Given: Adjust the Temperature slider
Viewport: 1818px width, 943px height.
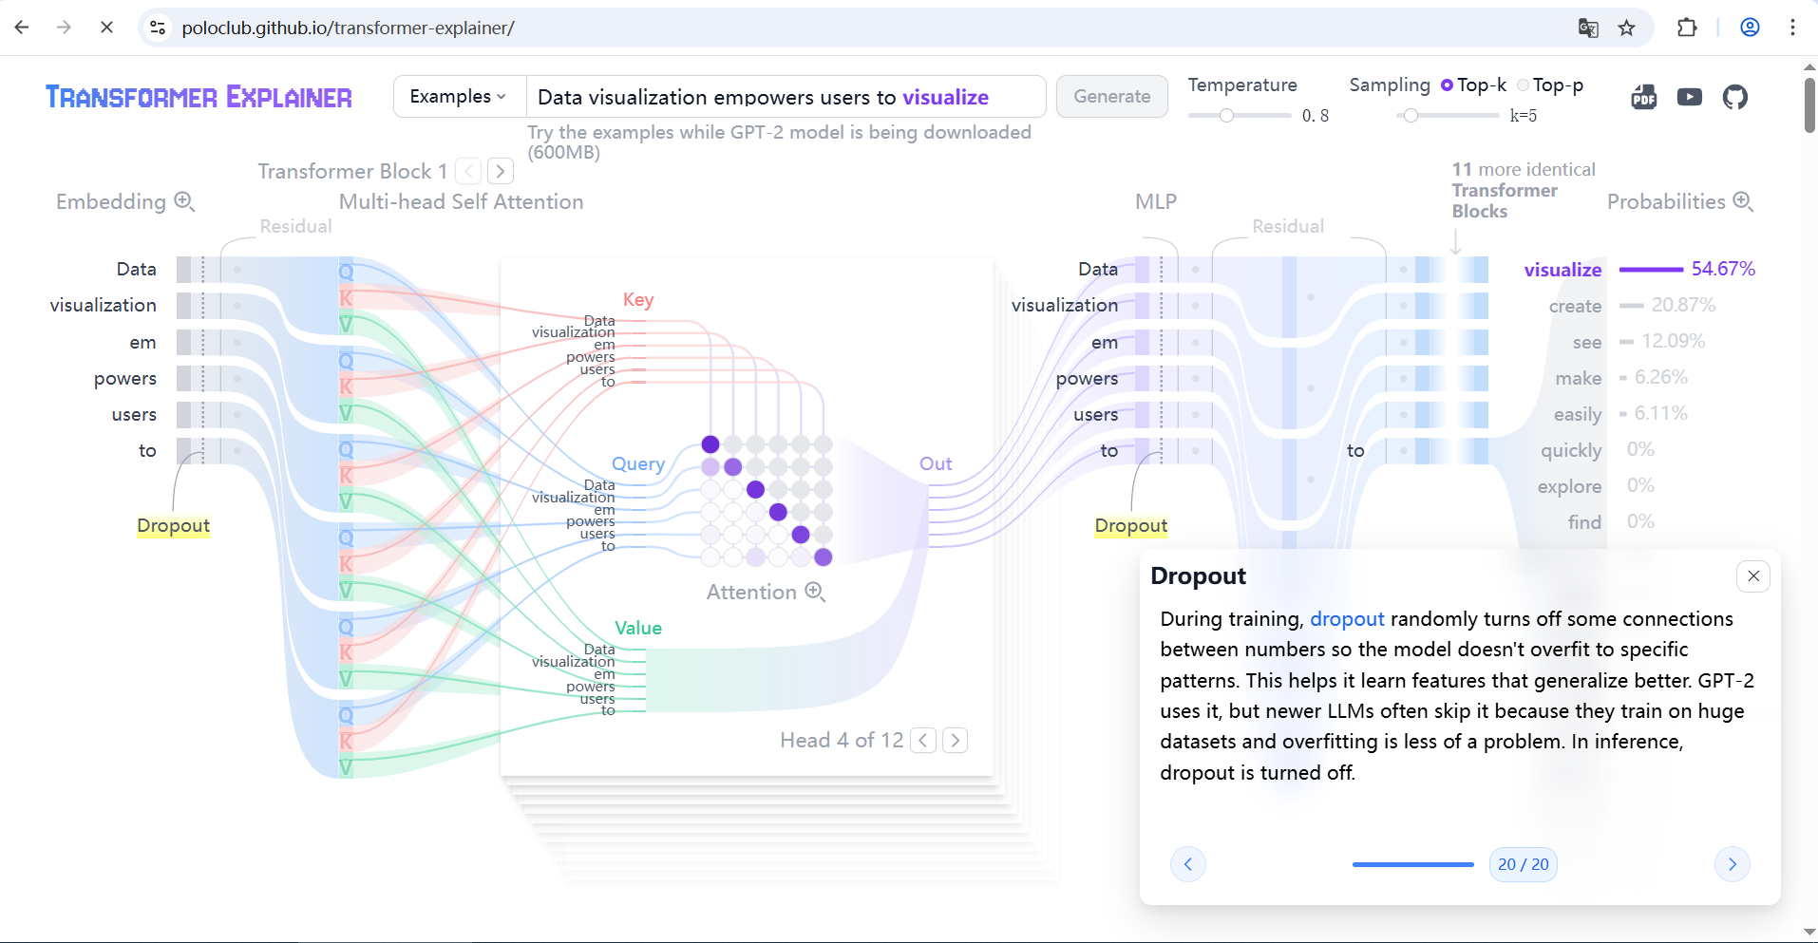Looking at the screenshot, I should (1240, 115).
